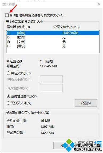Screen dimensions: 103x153
Task: Confirm with the 确定 button
Action: 65,145
